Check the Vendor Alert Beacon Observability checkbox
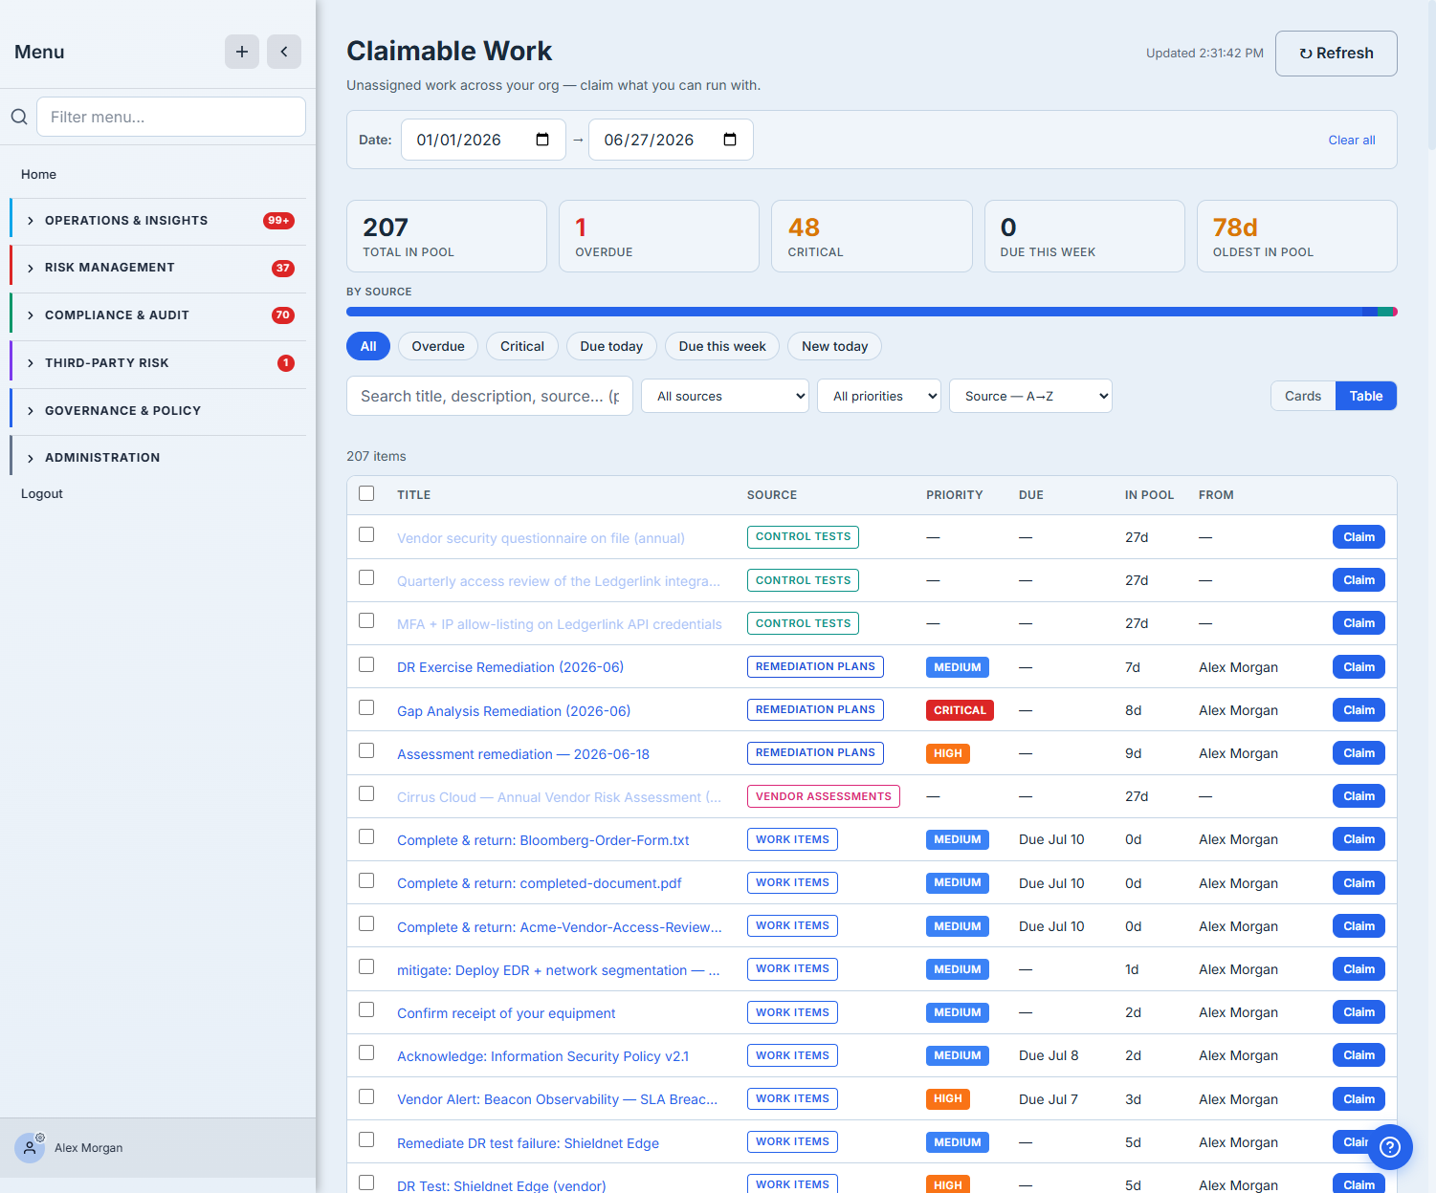The image size is (1436, 1193). coord(366,1096)
